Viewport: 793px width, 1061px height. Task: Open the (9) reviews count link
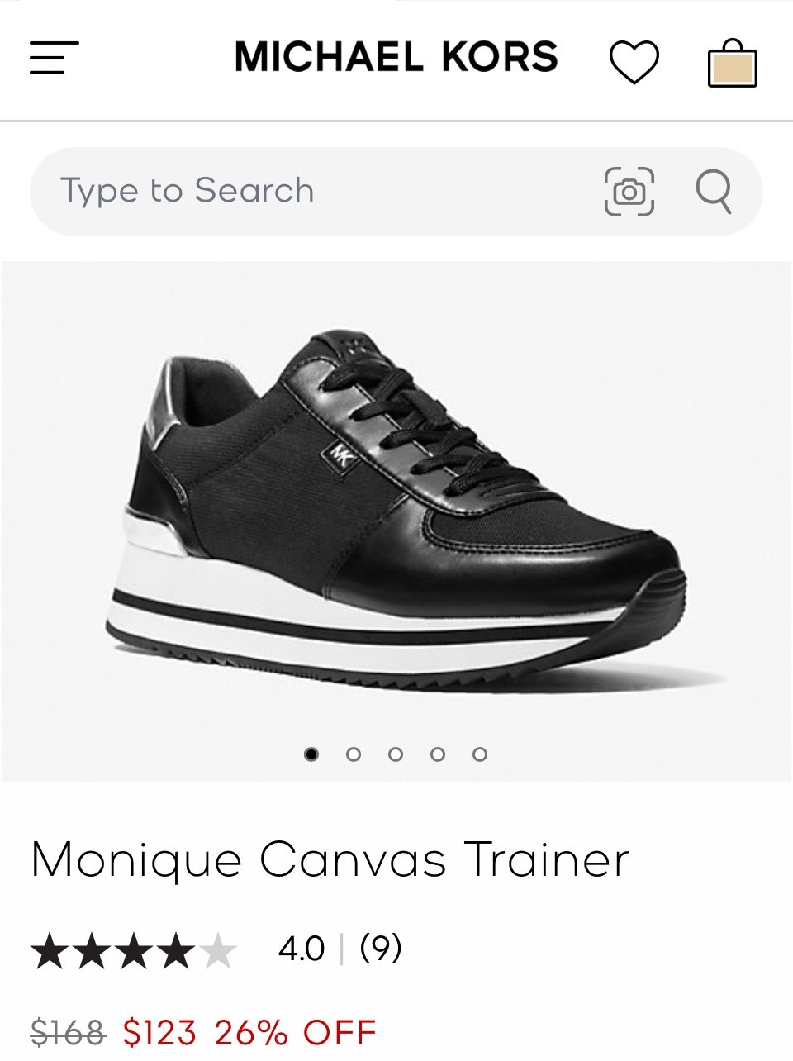pos(381,949)
